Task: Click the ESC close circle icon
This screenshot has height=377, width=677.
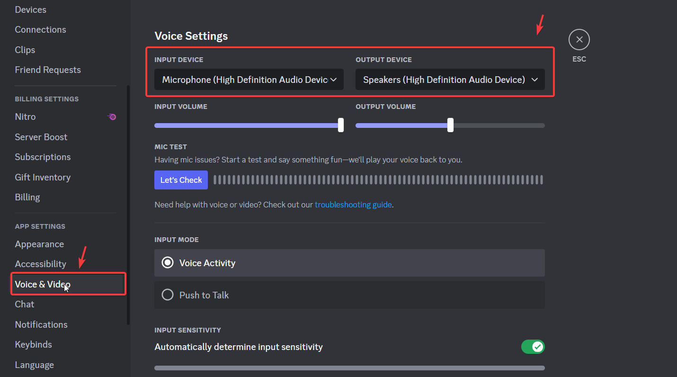Action: [579, 40]
